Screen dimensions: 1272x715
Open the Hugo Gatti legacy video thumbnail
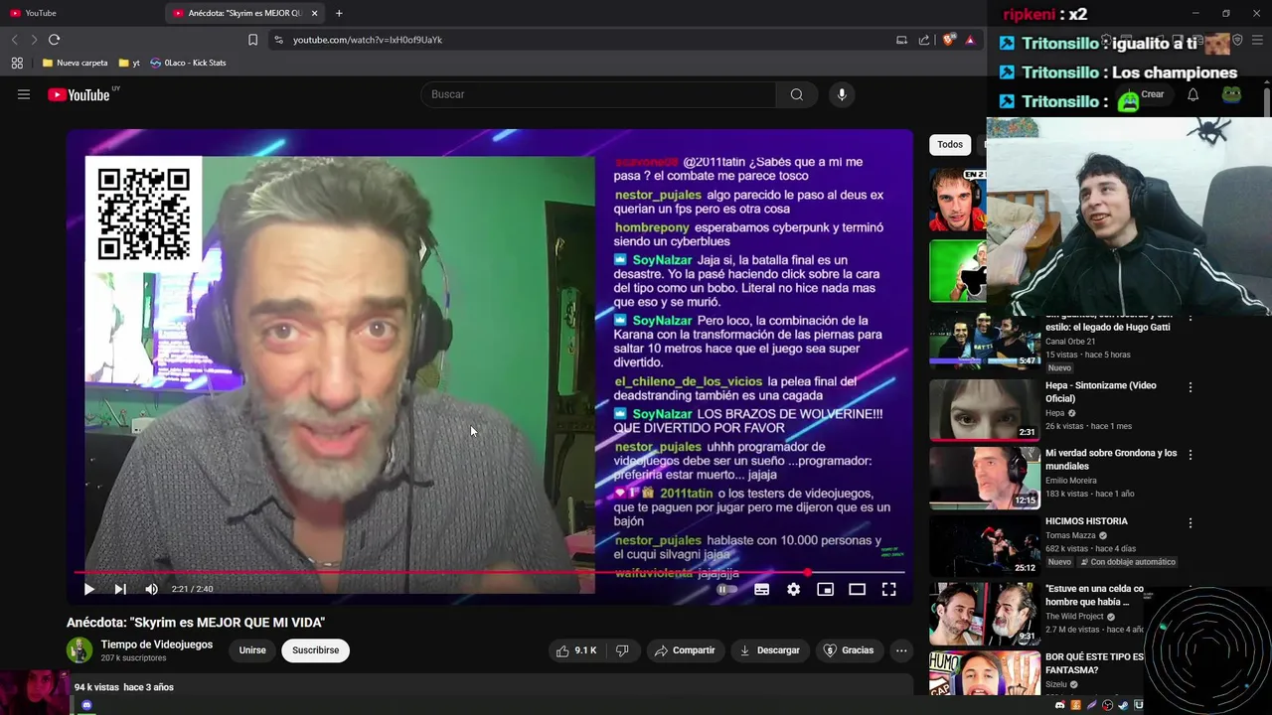coord(984,341)
